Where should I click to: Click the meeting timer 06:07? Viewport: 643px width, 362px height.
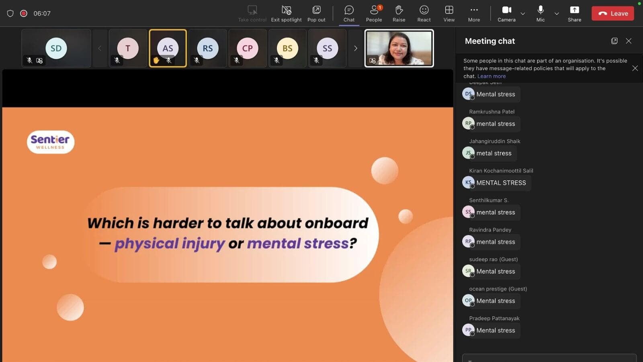tap(42, 13)
